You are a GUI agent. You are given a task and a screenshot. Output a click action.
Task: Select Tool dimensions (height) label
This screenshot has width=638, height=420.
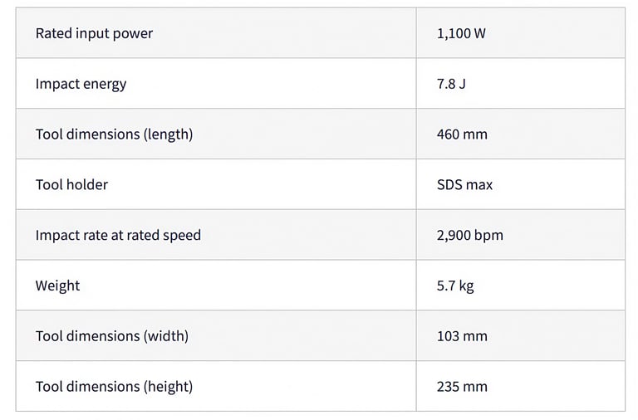click(114, 387)
